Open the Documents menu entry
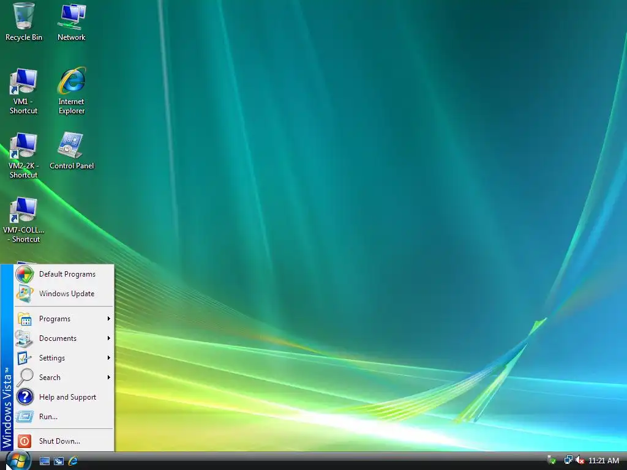The image size is (627, 470). tap(64, 338)
